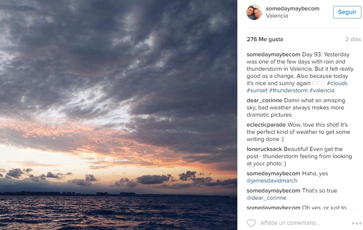
Task: Open the #thunderstorm hashtag
Action: coord(288,91)
